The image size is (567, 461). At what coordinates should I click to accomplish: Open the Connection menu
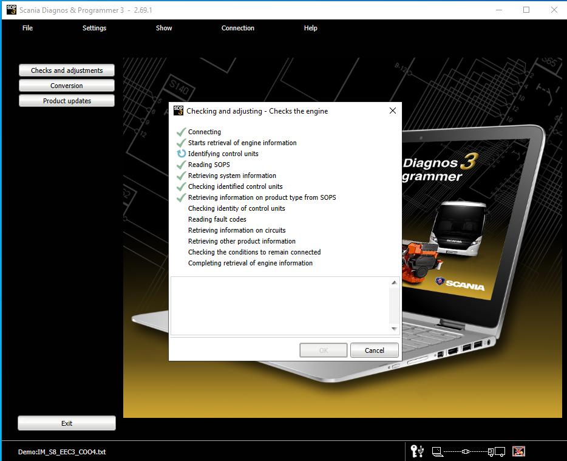pos(238,28)
